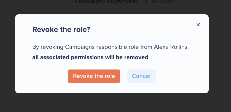Select the Campaigns responsible heading behind dialog

pyautogui.click(x=107, y=1)
